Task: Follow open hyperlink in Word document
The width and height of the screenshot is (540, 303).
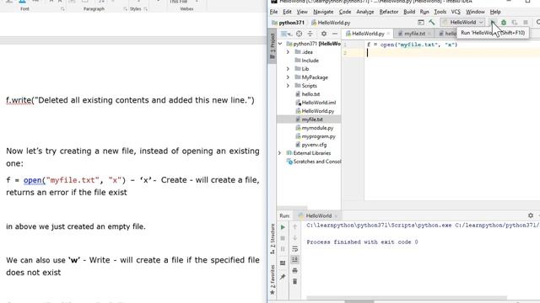Action: (34, 180)
